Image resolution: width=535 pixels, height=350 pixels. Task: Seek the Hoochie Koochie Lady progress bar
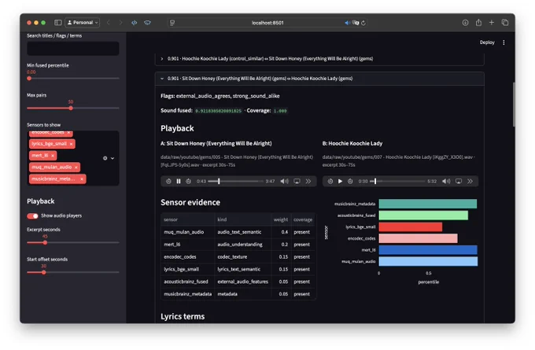click(x=397, y=181)
